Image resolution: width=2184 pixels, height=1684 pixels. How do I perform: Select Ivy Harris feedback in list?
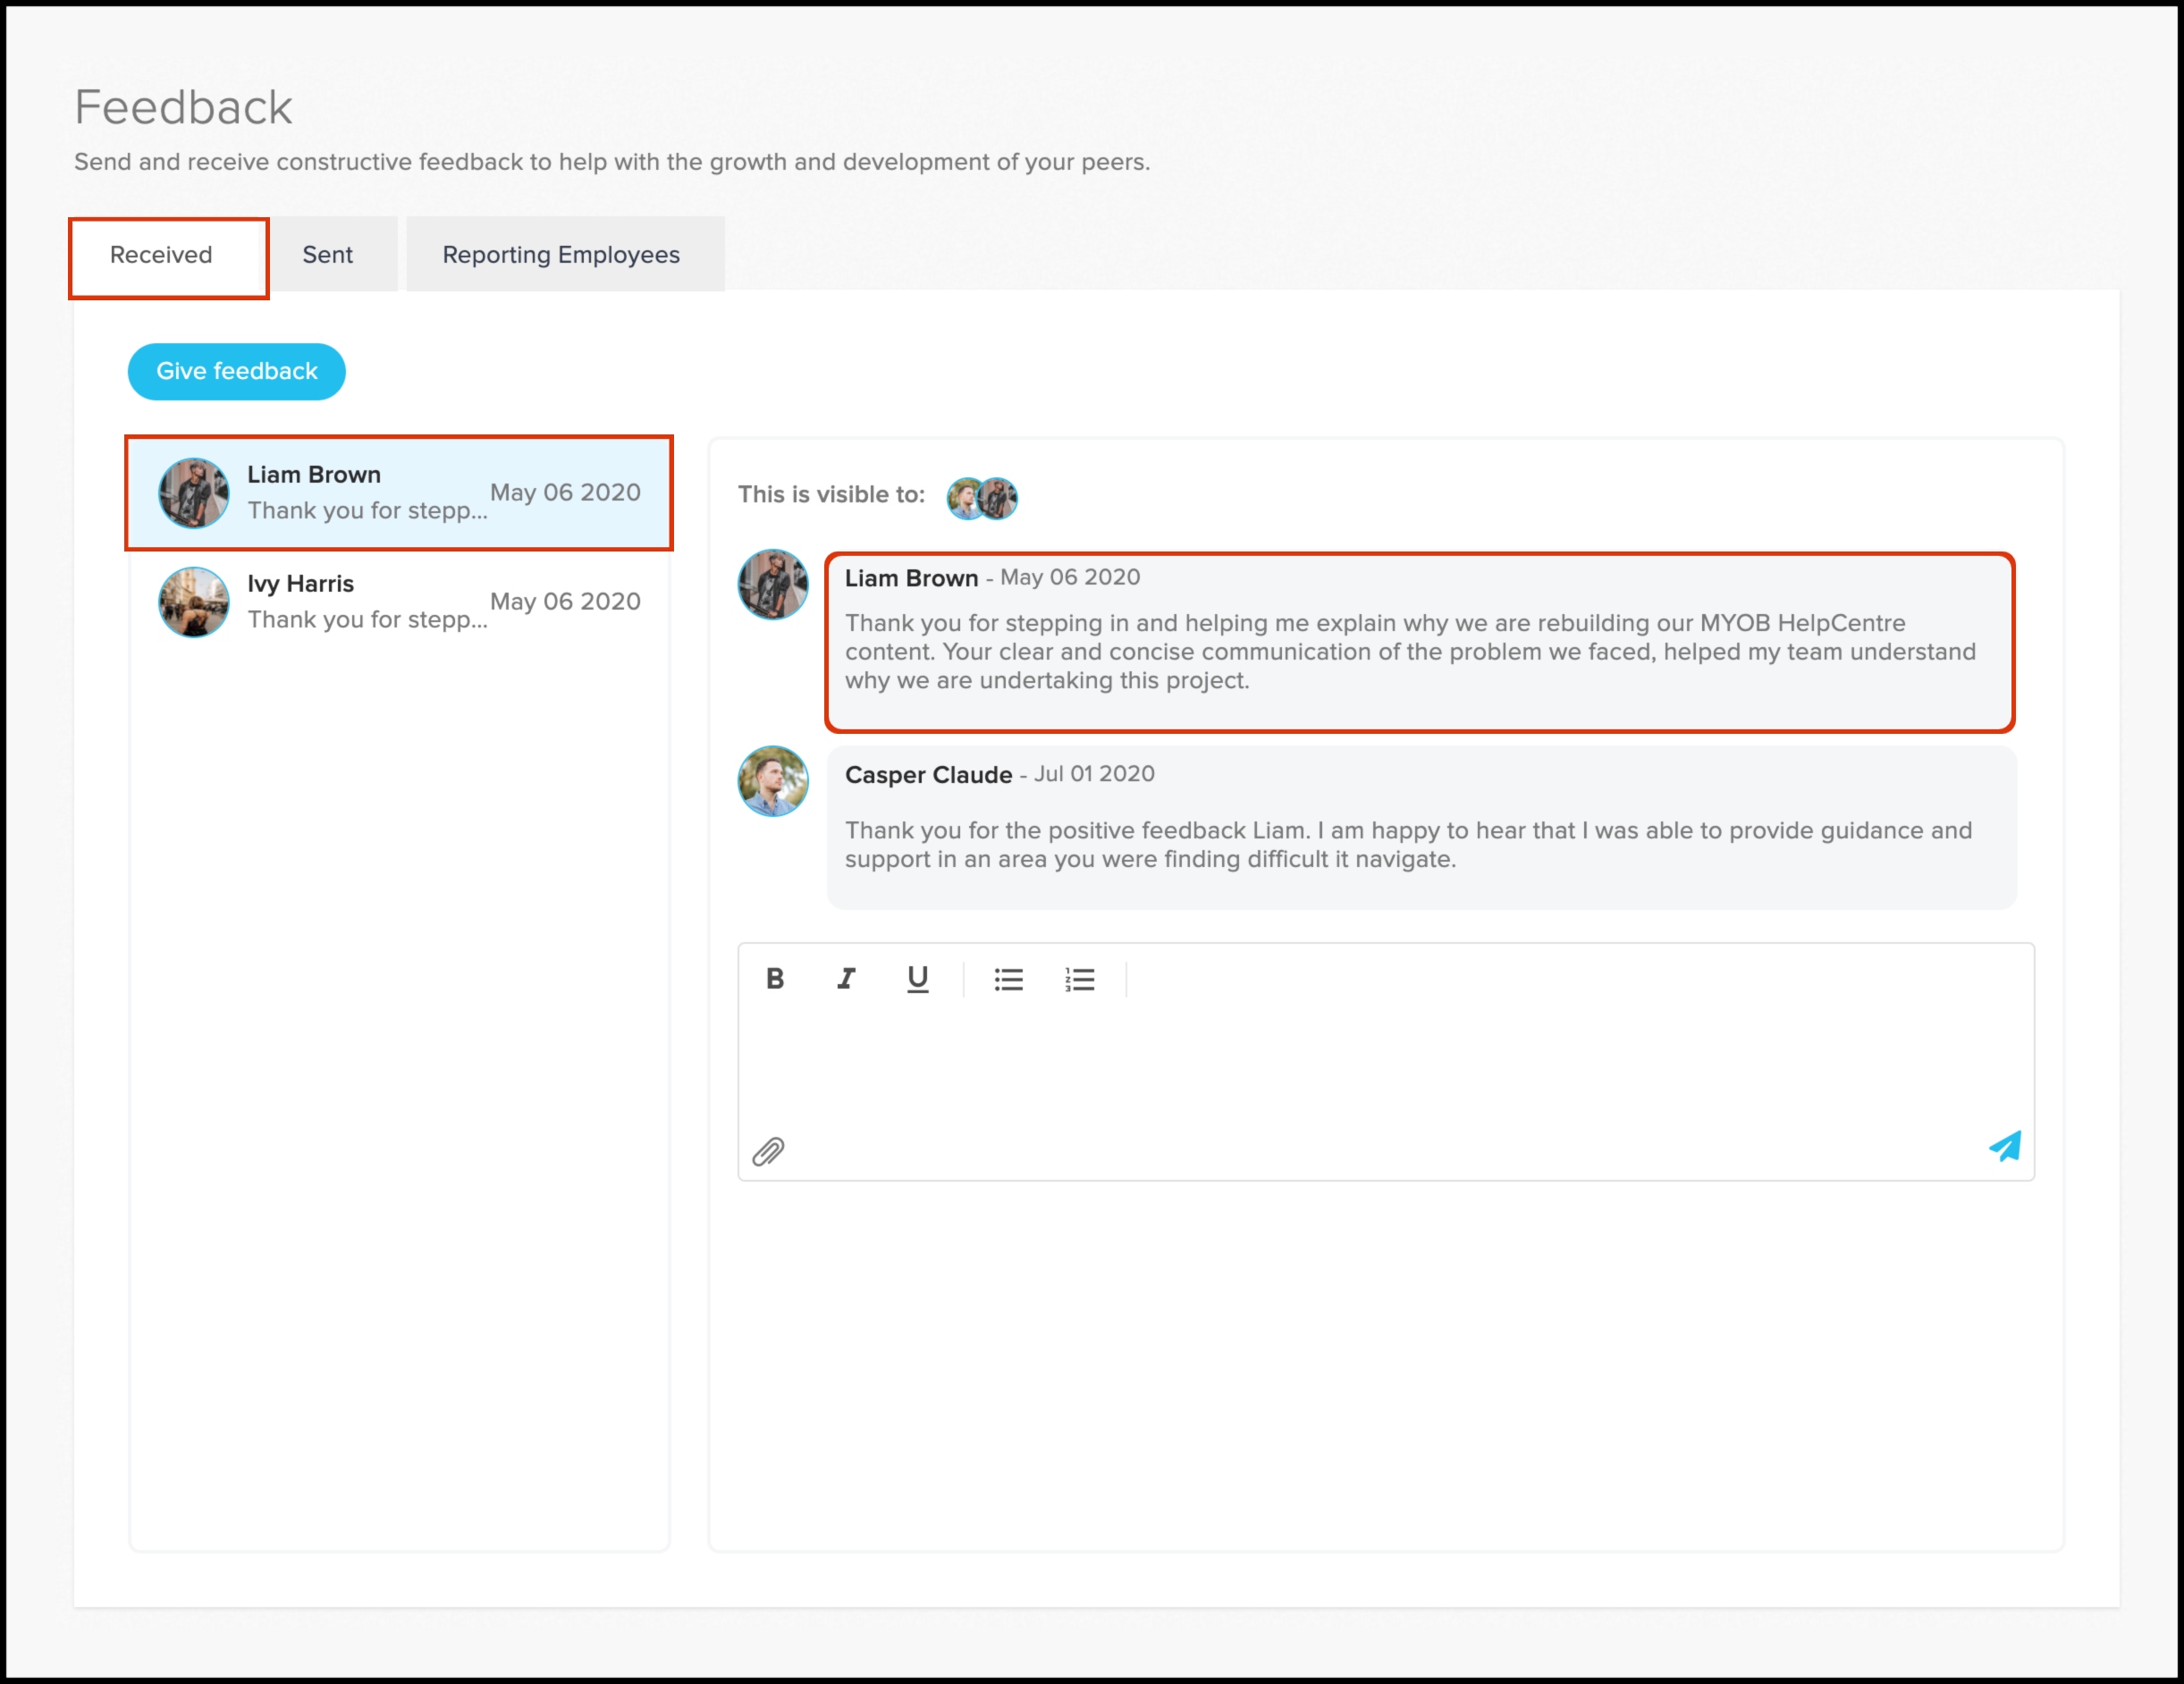point(399,602)
